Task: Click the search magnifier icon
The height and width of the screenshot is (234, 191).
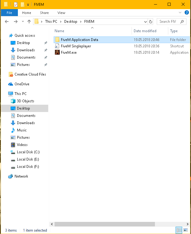Action: (x=182, y=22)
